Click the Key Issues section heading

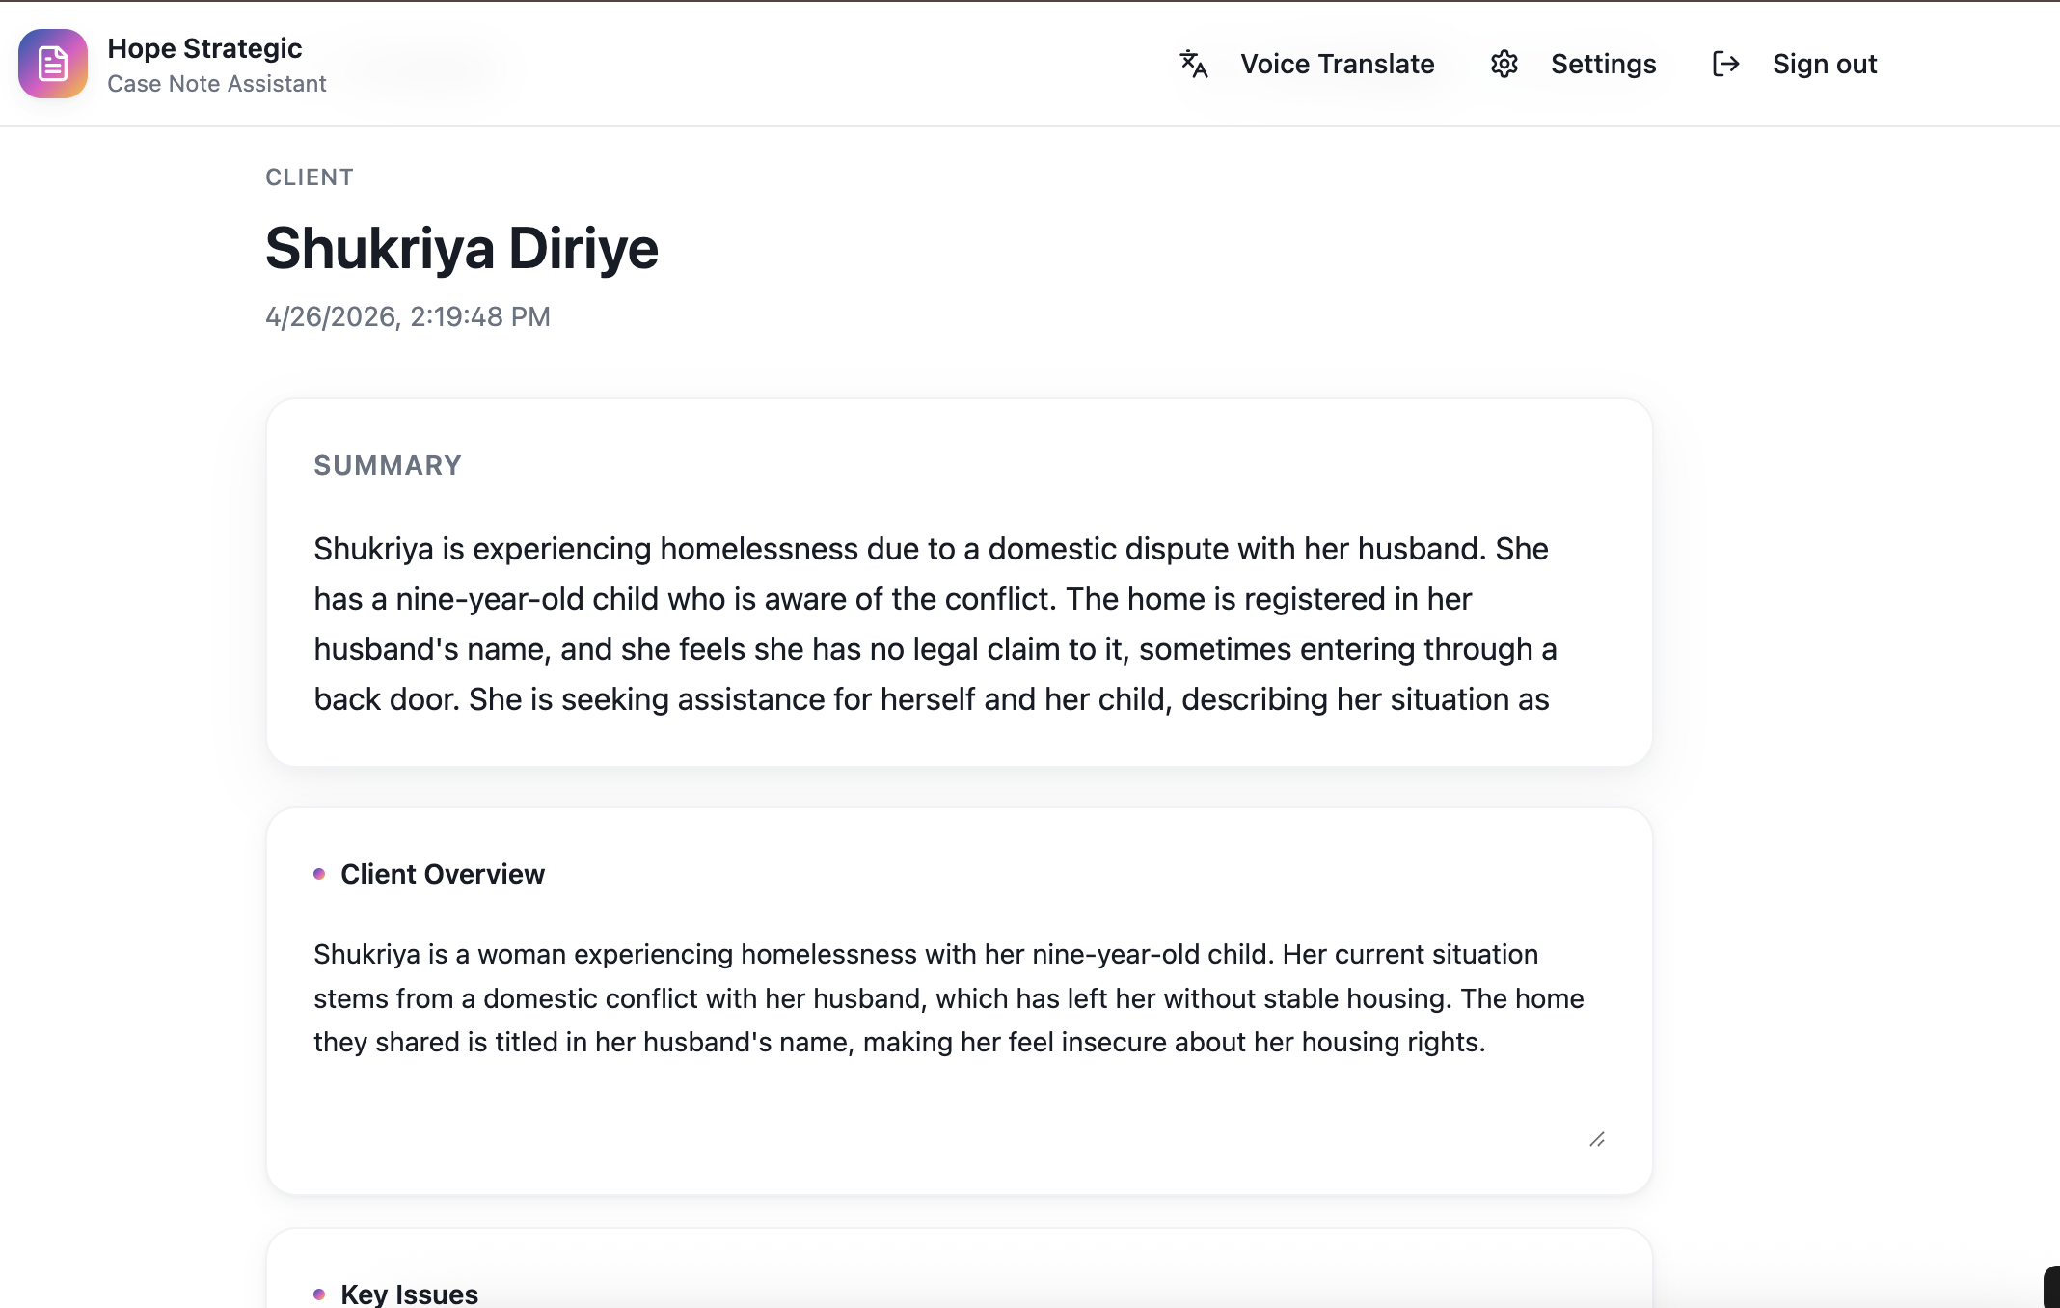[410, 1294]
